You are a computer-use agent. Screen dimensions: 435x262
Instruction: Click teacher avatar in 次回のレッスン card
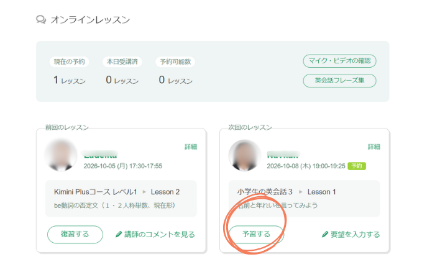pos(244,155)
